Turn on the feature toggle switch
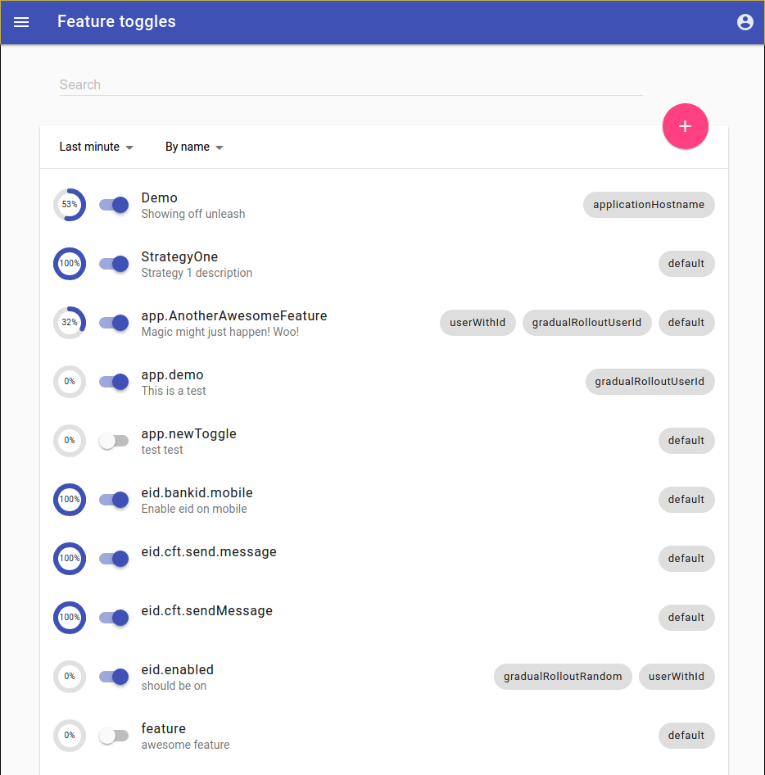765x775 pixels. click(x=114, y=736)
